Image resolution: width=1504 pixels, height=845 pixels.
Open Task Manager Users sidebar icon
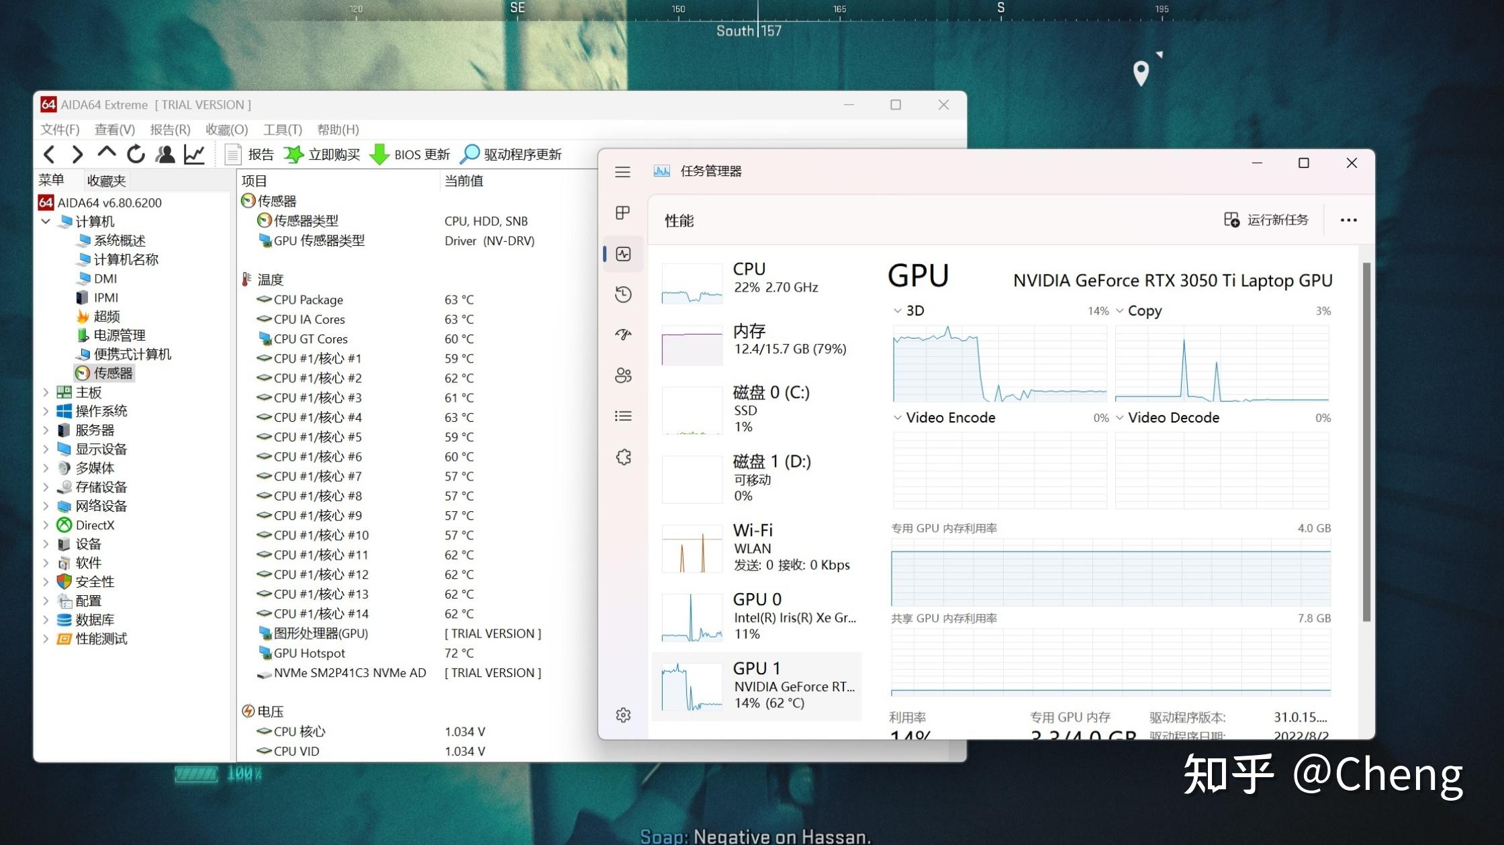(x=623, y=375)
